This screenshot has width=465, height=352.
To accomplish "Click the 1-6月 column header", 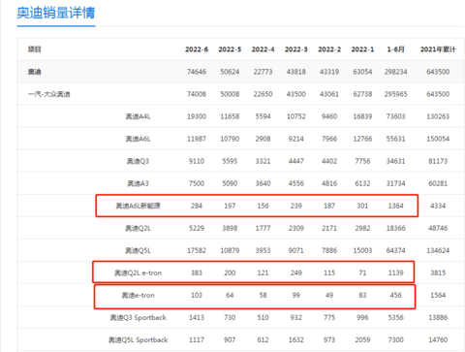I will pyautogui.click(x=395, y=49).
